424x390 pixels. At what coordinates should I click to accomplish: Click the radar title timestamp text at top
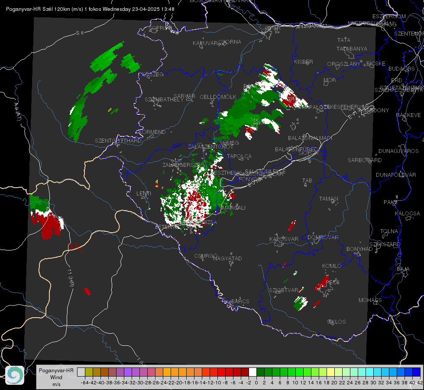90,9
